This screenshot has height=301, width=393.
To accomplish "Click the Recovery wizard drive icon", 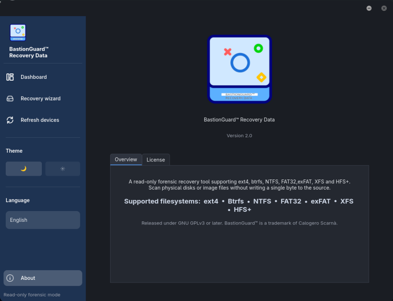I will [x=10, y=98].
